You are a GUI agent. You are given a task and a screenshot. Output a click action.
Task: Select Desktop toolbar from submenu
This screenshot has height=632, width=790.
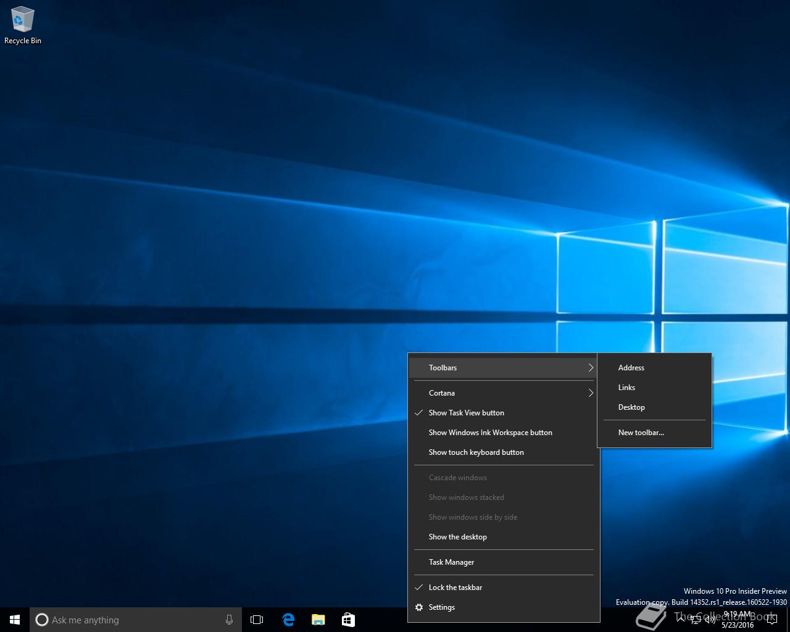pyautogui.click(x=654, y=407)
